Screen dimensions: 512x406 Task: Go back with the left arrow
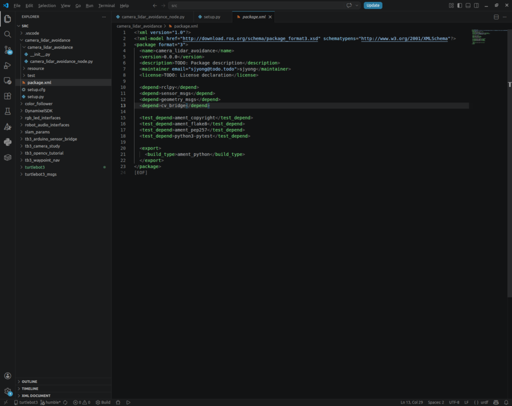(x=155, y=5)
